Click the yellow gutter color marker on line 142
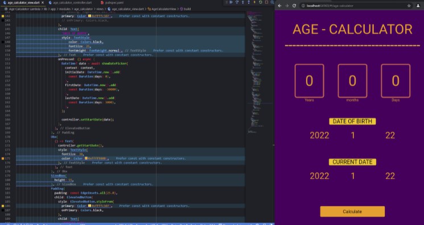The height and width of the screenshot is (225, 424). [x=3, y=16]
